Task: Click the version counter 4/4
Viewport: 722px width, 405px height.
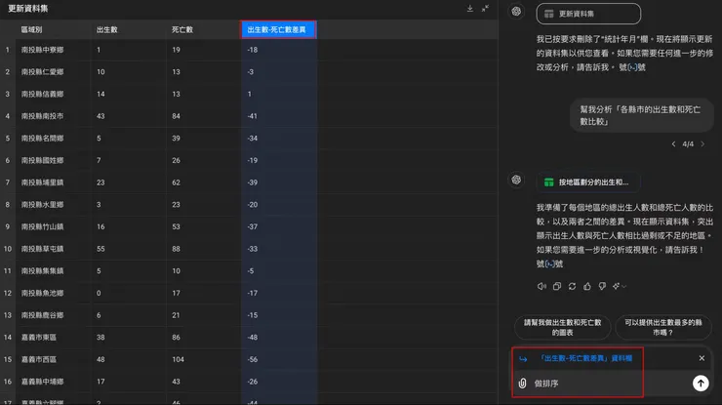Action: pyautogui.click(x=688, y=144)
